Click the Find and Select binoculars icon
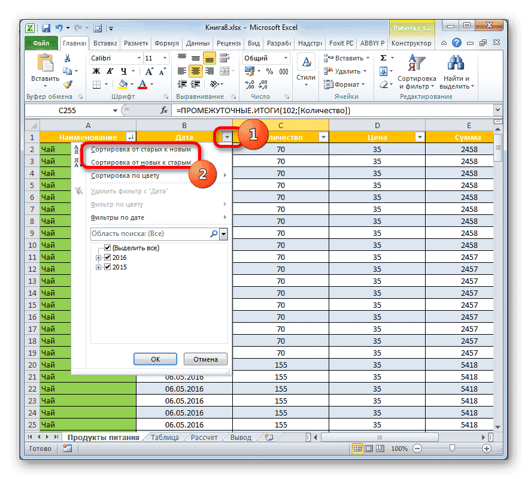 455,63
